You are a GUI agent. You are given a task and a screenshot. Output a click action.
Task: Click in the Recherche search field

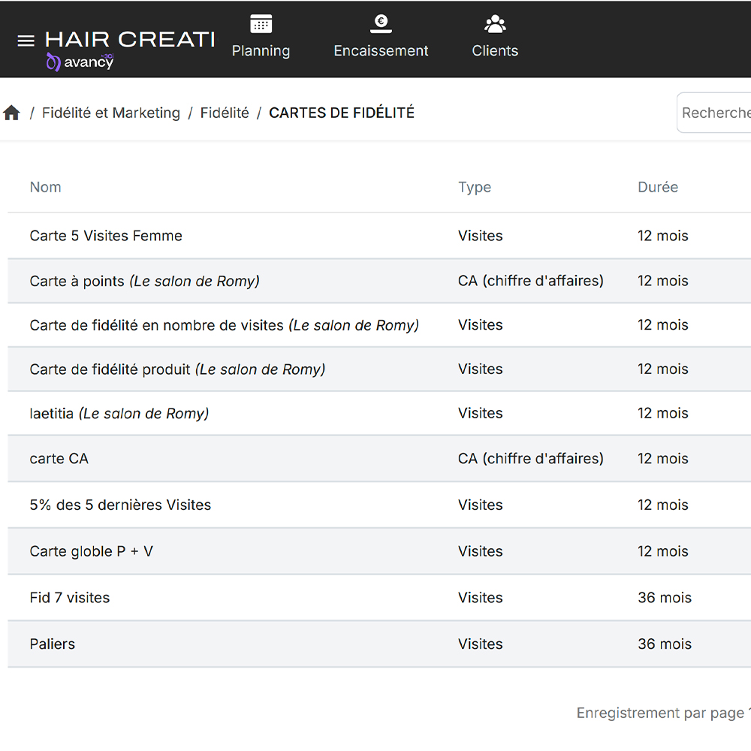pos(713,113)
